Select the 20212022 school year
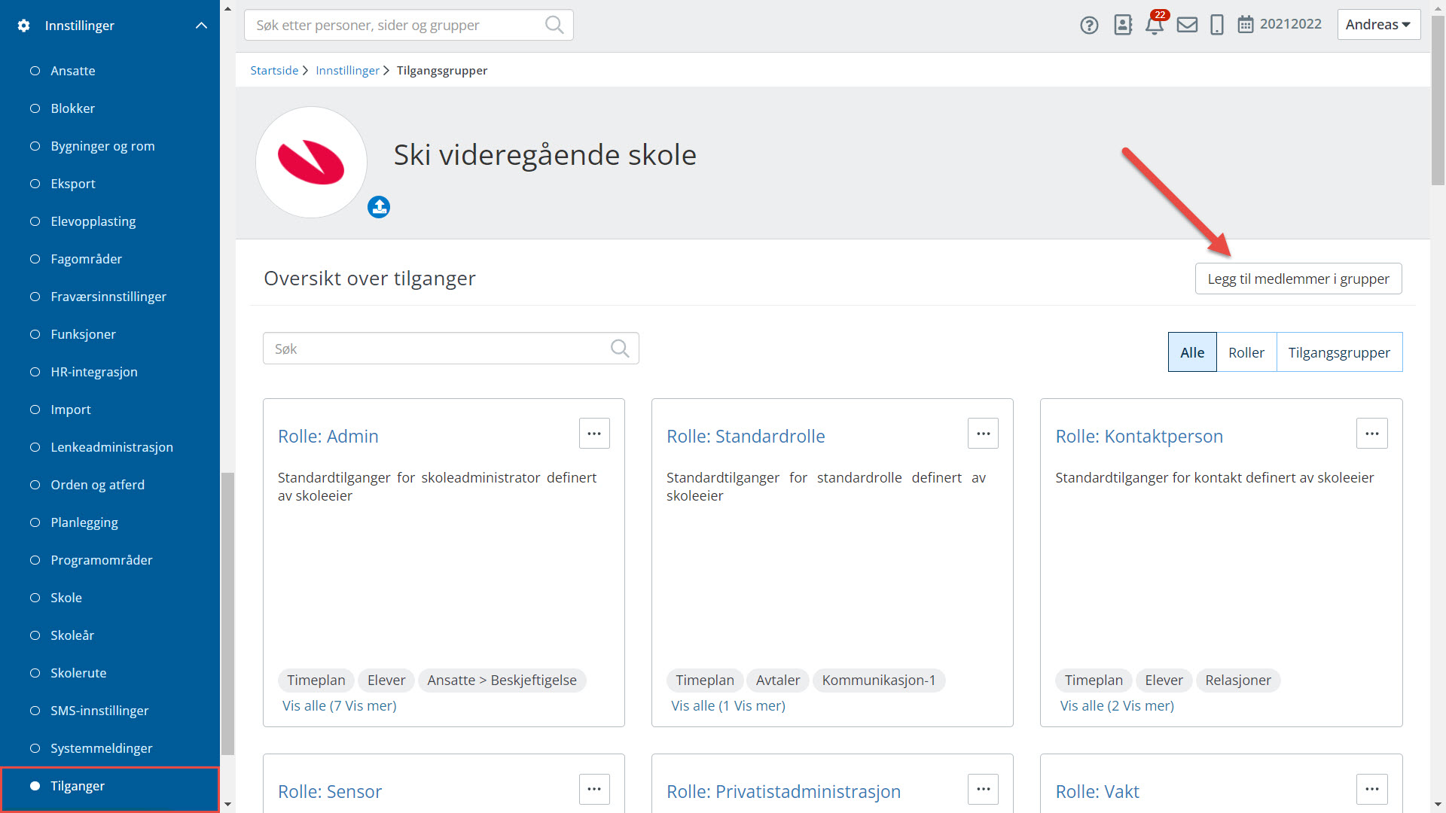This screenshot has height=813, width=1446. [1291, 24]
